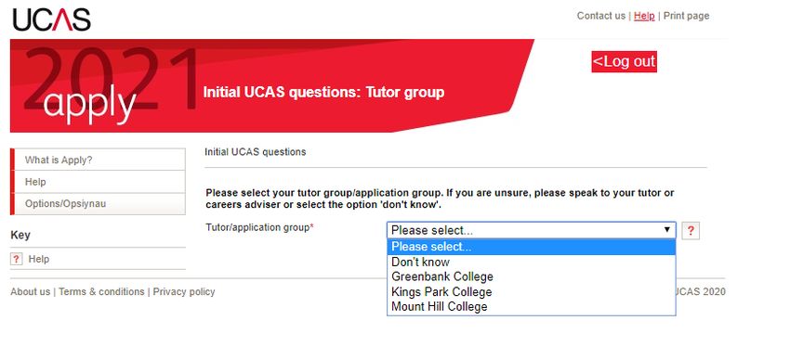
Task: Open the About us footer link
Action: point(31,291)
